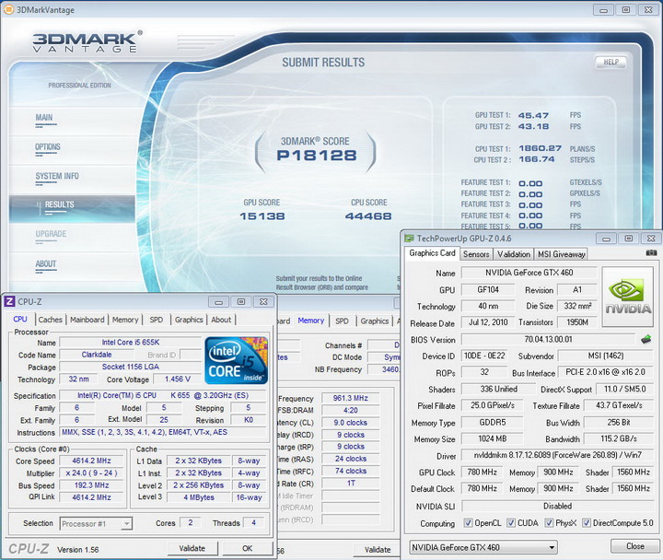The image size is (663, 560).
Task: Select Graphics tab in background CPU-Z window
Action: [x=375, y=321]
